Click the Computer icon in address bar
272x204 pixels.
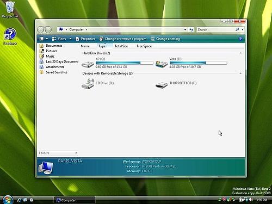(61, 29)
